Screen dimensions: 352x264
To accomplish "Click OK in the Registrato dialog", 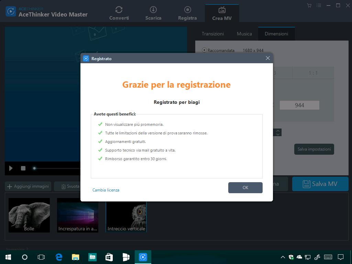I will 245,187.
